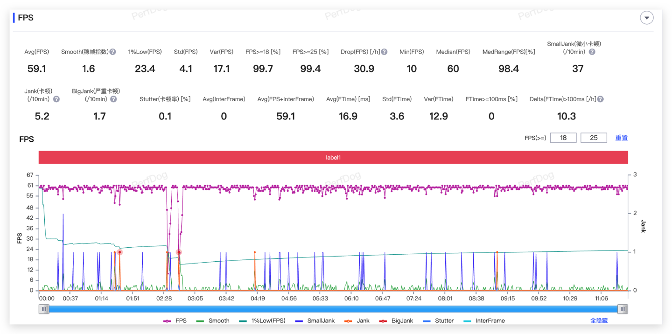The image size is (672, 334).
Task: Click the 重置 reset link
Action: (x=621, y=138)
